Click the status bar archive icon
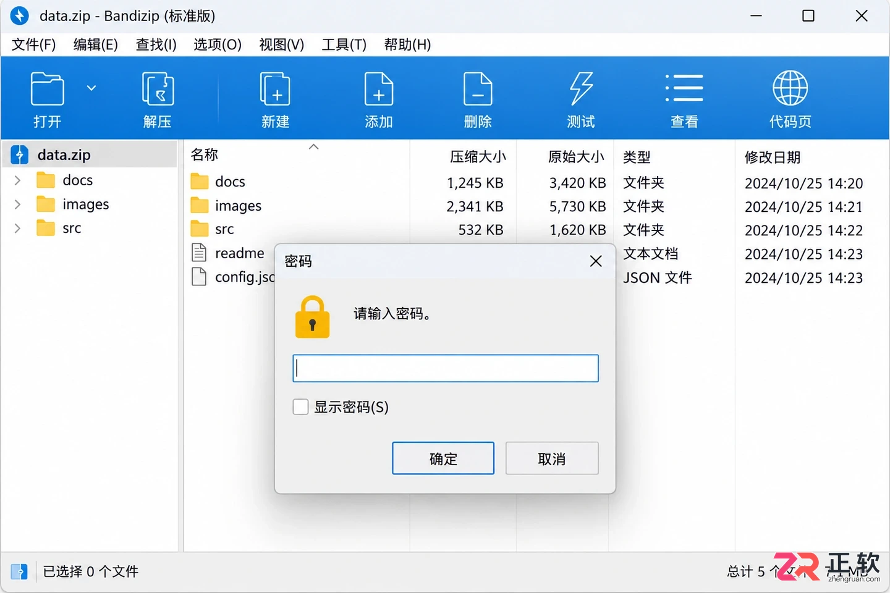Screen dimensions: 890x593 coord(19,571)
